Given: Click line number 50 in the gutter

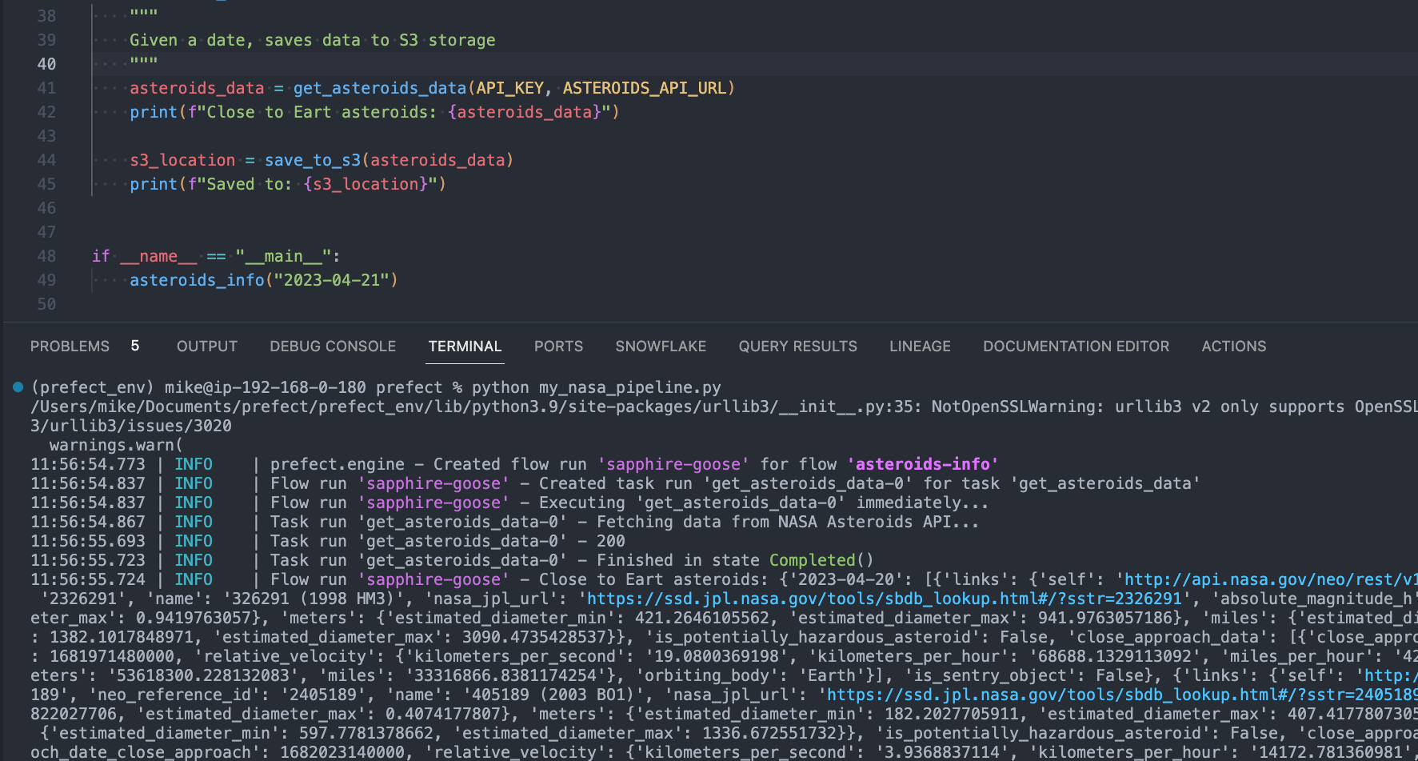Looking at the screenshot, I should point(46,304).
